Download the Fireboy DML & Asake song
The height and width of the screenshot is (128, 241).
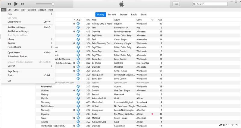click(78, 24)
